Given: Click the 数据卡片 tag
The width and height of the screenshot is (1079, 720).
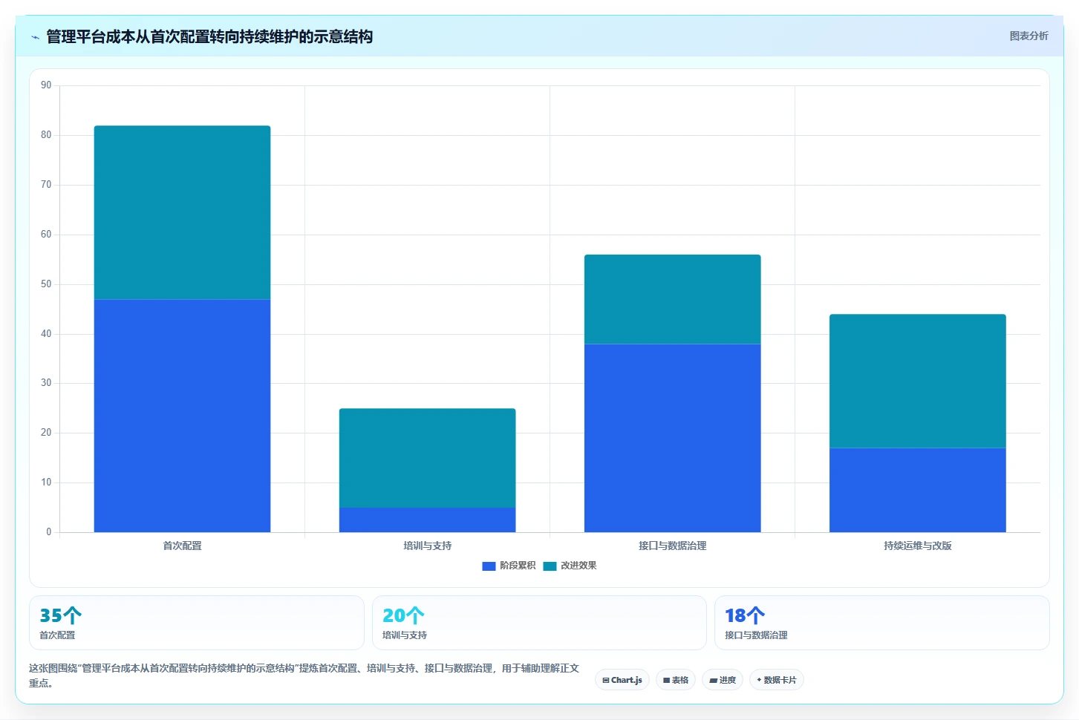Looking at the screenshot, I should 777,680.
